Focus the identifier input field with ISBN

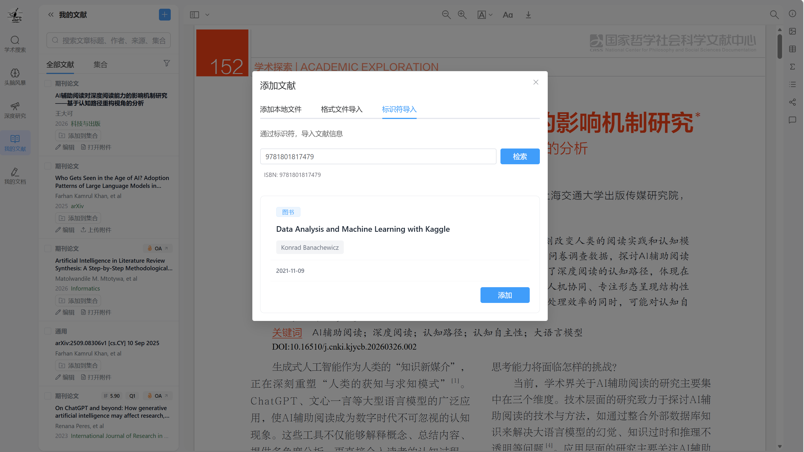[378, 156]
